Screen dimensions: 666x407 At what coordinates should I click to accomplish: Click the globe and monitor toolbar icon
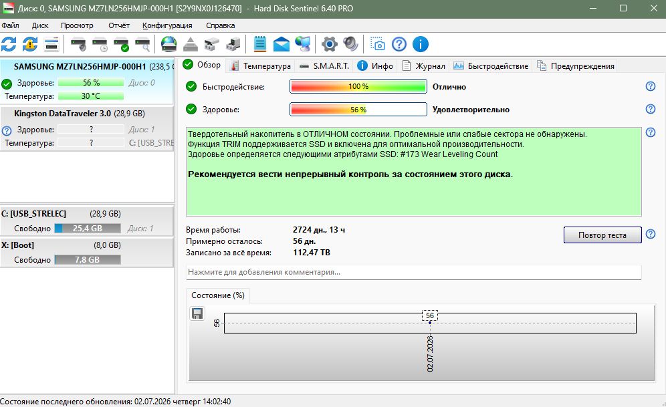pyautogui.click(x=303, y=44)
